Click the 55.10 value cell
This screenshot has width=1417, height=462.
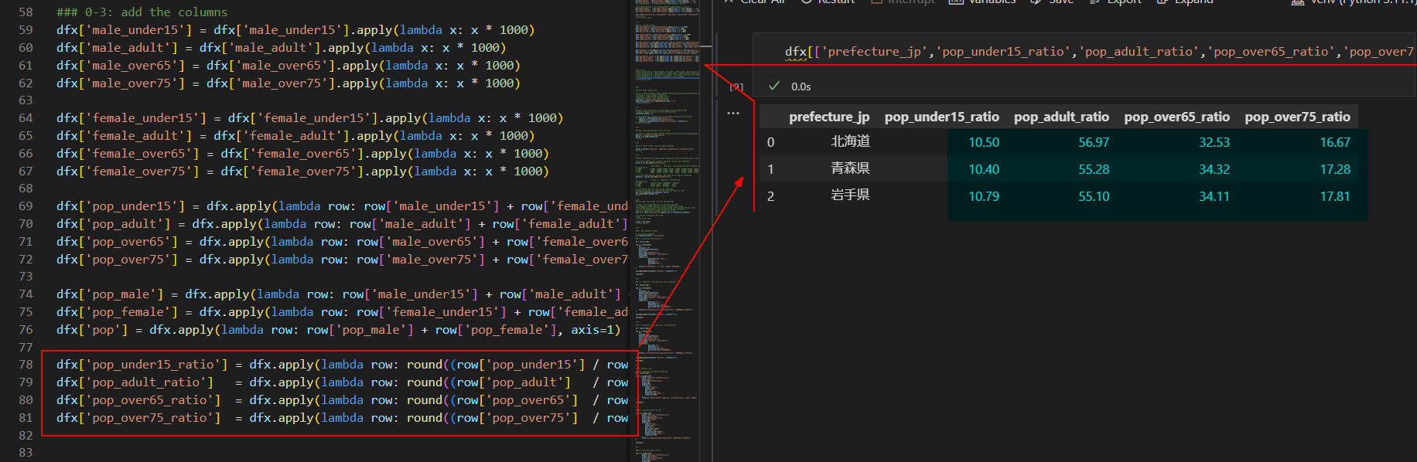point(1094,196)
